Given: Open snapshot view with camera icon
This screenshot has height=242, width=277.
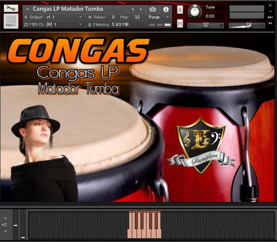Looking at the screenshot, I should point(153,9).
